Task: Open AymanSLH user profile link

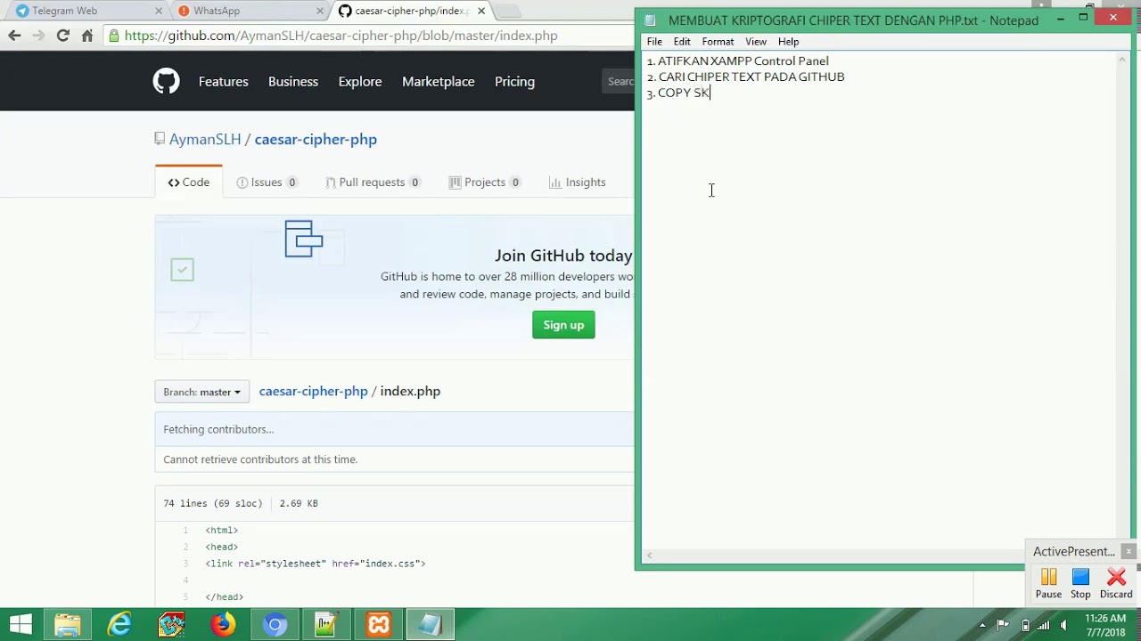Action: (205, 139)
